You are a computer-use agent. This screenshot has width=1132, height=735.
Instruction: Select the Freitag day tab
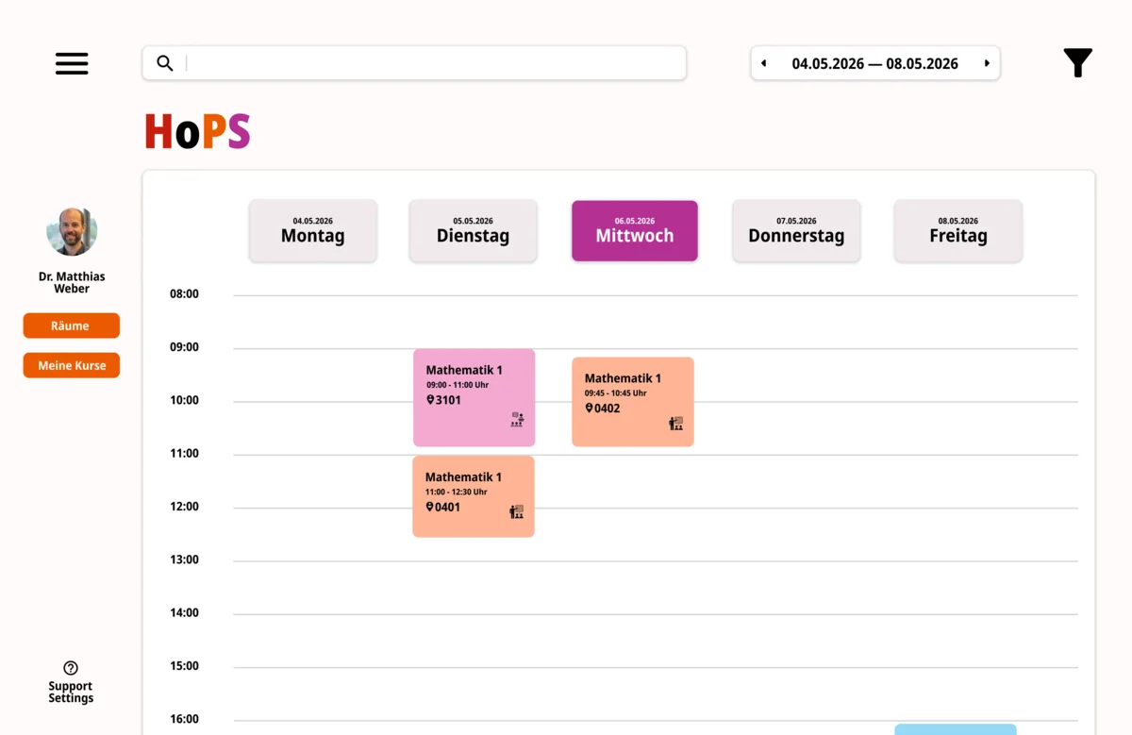pyautogui.click(x=957, y=230)
